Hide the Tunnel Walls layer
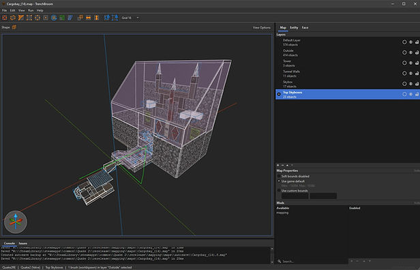420x270 pixels. (411, 74)
